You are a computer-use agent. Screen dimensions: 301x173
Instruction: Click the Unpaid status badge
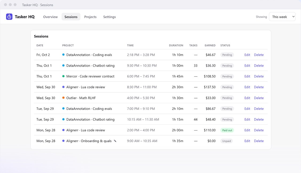[227, 141]
